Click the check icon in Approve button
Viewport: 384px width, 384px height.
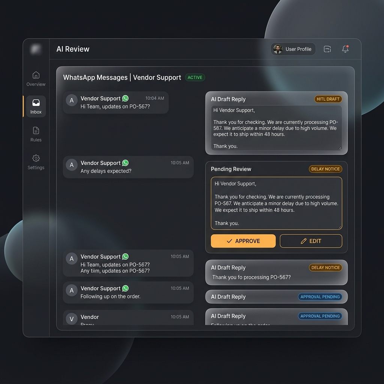coord(229,241)
